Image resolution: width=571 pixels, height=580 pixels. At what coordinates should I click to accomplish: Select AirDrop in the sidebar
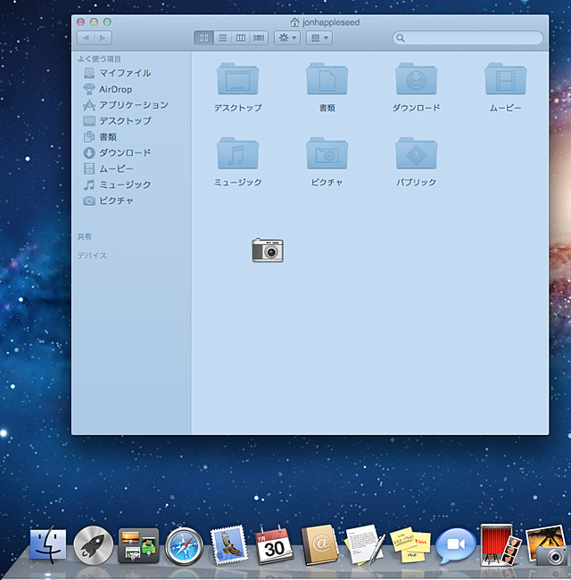115,89
